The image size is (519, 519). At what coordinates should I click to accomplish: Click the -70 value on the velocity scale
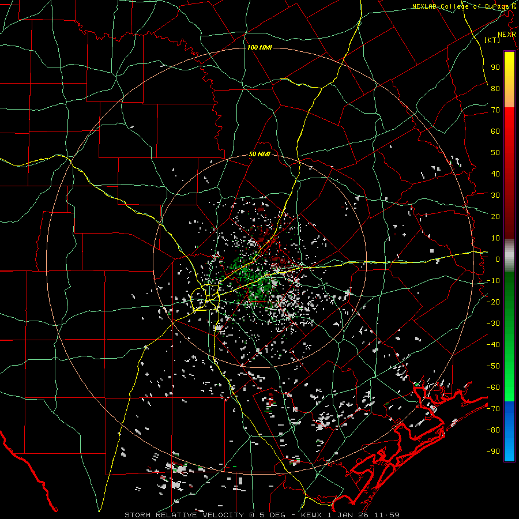493,409
